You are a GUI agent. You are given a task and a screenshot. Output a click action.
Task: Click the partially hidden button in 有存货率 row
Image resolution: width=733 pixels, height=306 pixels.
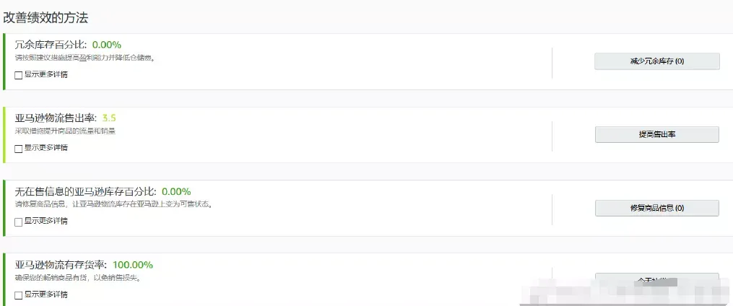click(x=656, y=279)
